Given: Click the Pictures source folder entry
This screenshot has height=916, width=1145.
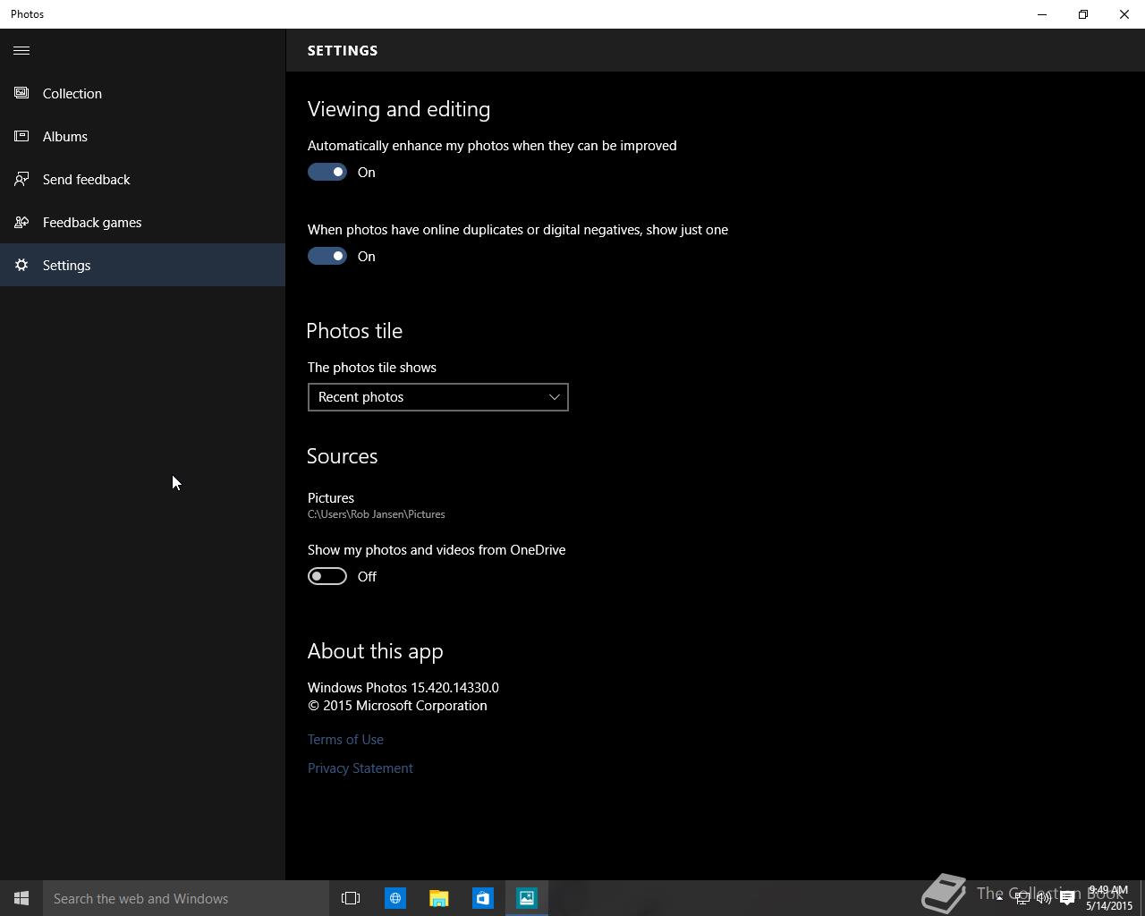Looking at the screenshot, I should (x=377, y=505).
